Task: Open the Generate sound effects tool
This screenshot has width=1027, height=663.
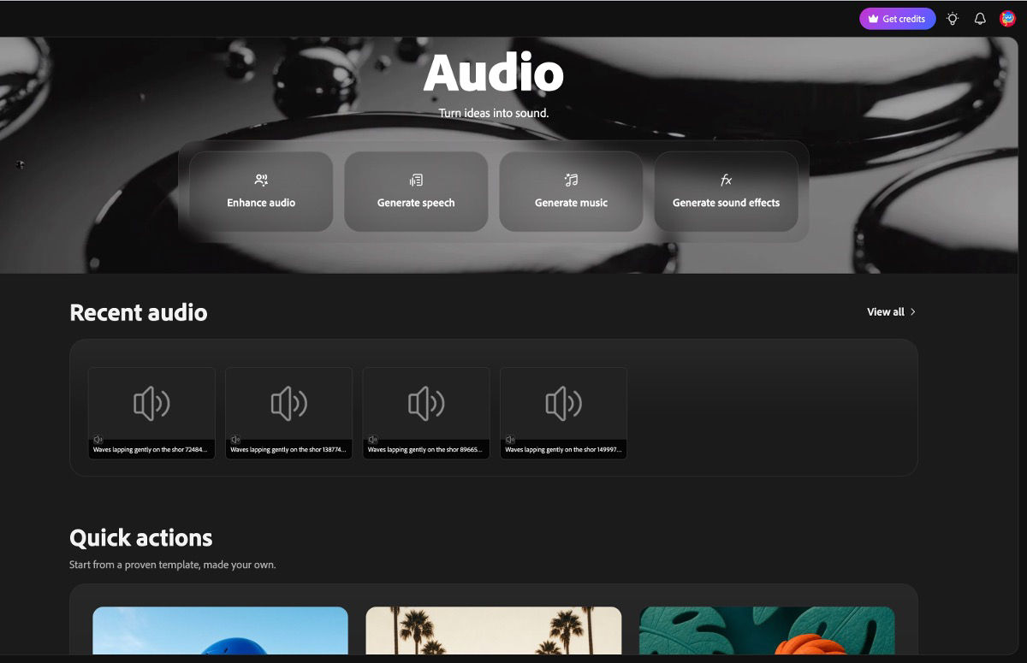Action: (x=726, y=192)
